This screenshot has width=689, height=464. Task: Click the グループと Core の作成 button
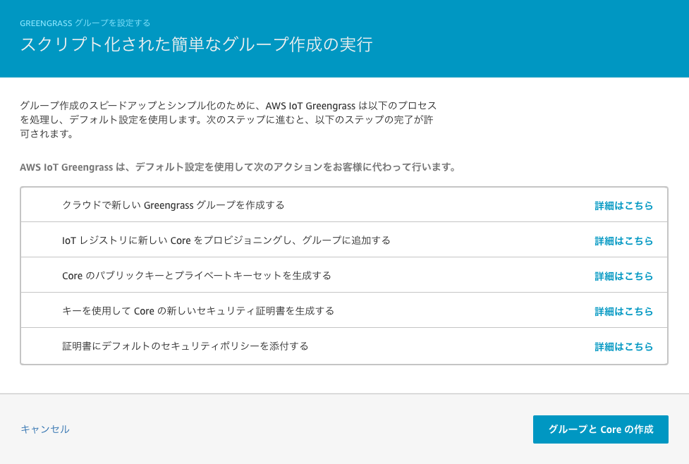[x=600, y=429]
